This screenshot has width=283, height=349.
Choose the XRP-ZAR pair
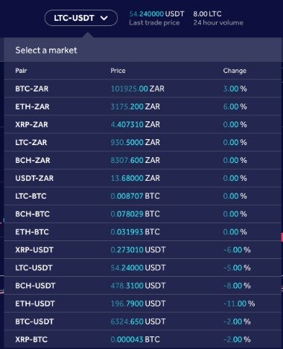142,124
